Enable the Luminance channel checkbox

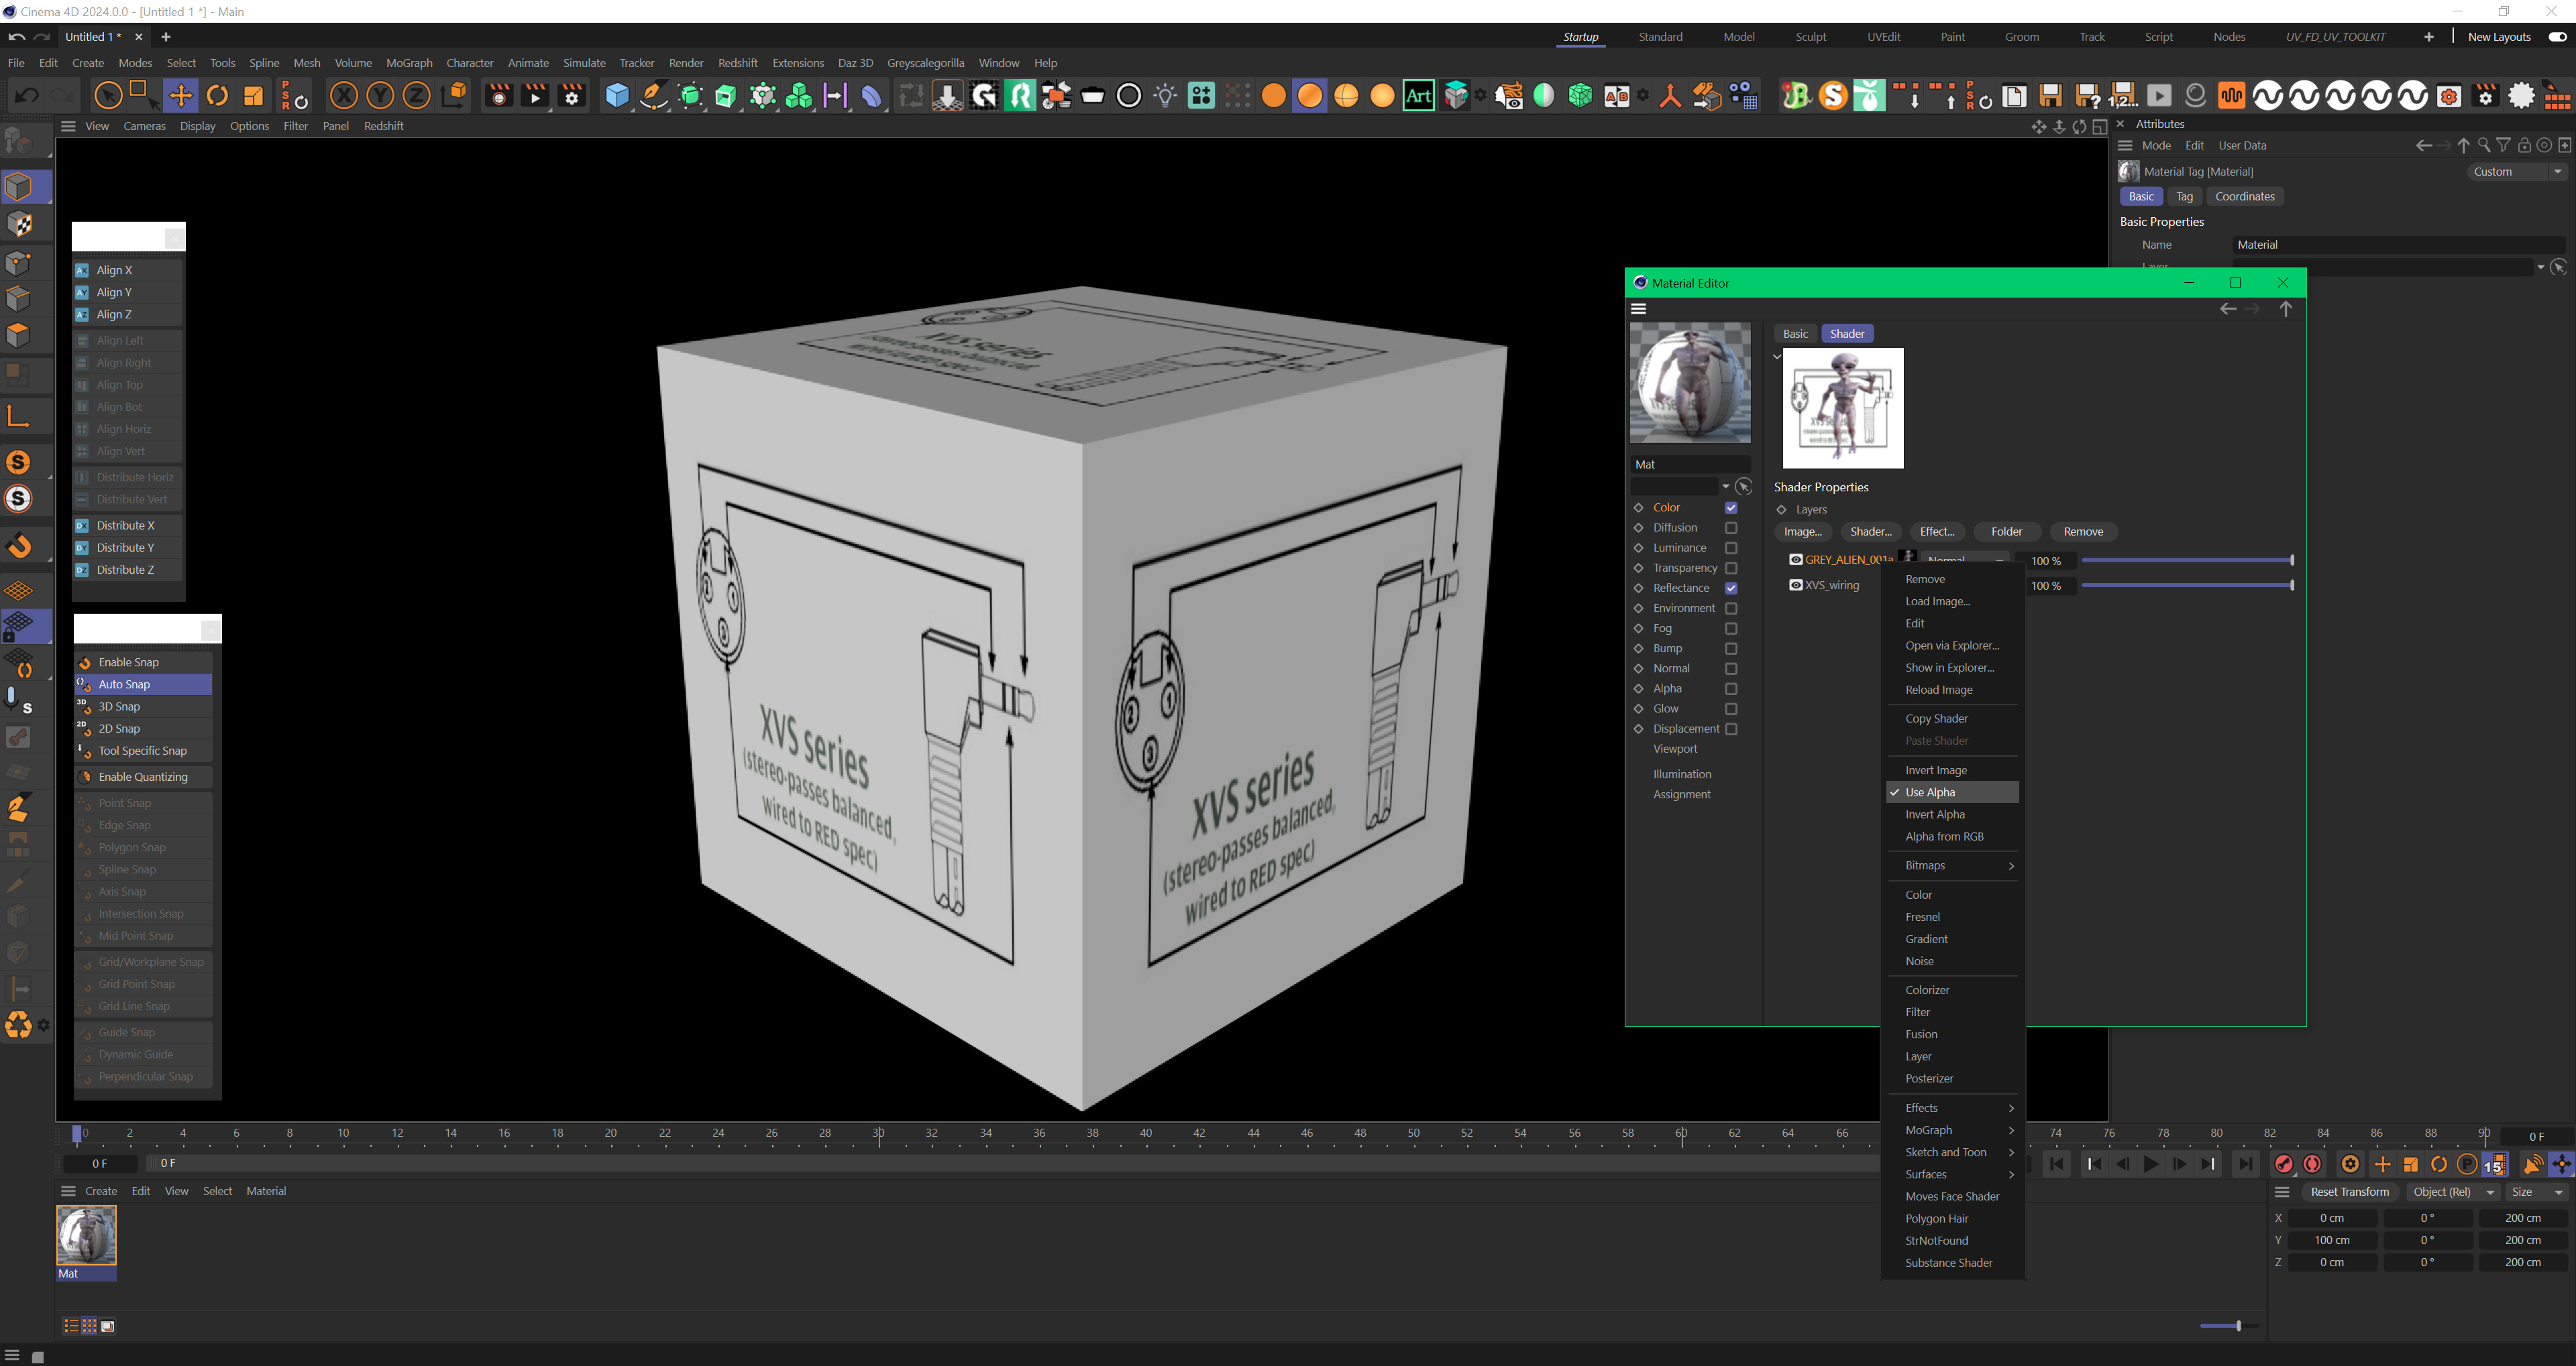click(x=1731, y=548)
